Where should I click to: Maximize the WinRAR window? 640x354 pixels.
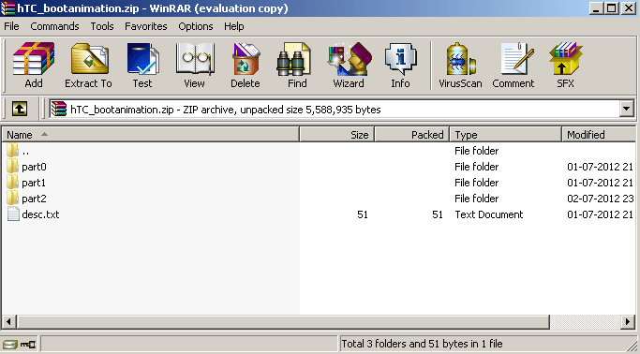pos(612,8)
